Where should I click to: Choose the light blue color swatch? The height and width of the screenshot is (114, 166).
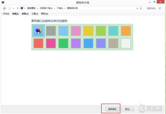63,31
